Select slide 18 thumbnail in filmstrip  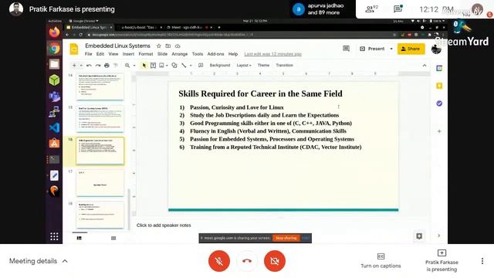100,215
